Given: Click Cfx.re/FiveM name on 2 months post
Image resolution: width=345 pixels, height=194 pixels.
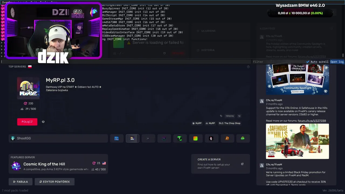Looking at the screenshot, I should (274, 100).
